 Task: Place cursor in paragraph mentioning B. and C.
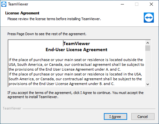(75, 79)
